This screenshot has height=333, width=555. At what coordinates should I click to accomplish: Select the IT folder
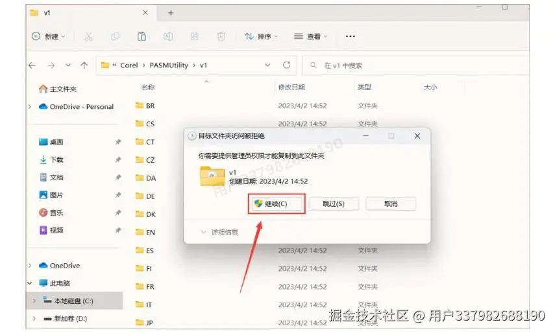tap(144, 304)
